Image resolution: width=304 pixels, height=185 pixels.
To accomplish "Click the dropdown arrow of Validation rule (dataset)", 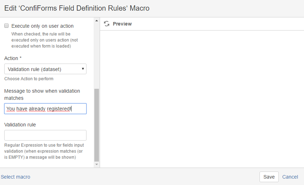I will coord(83,69).
